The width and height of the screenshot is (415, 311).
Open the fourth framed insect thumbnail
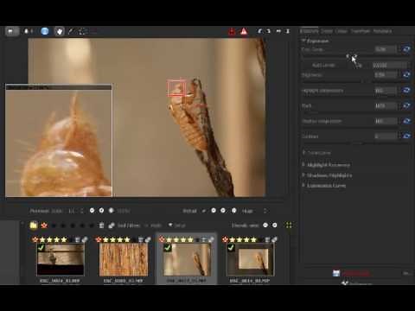pyautogui.click(x=250, y=259)
